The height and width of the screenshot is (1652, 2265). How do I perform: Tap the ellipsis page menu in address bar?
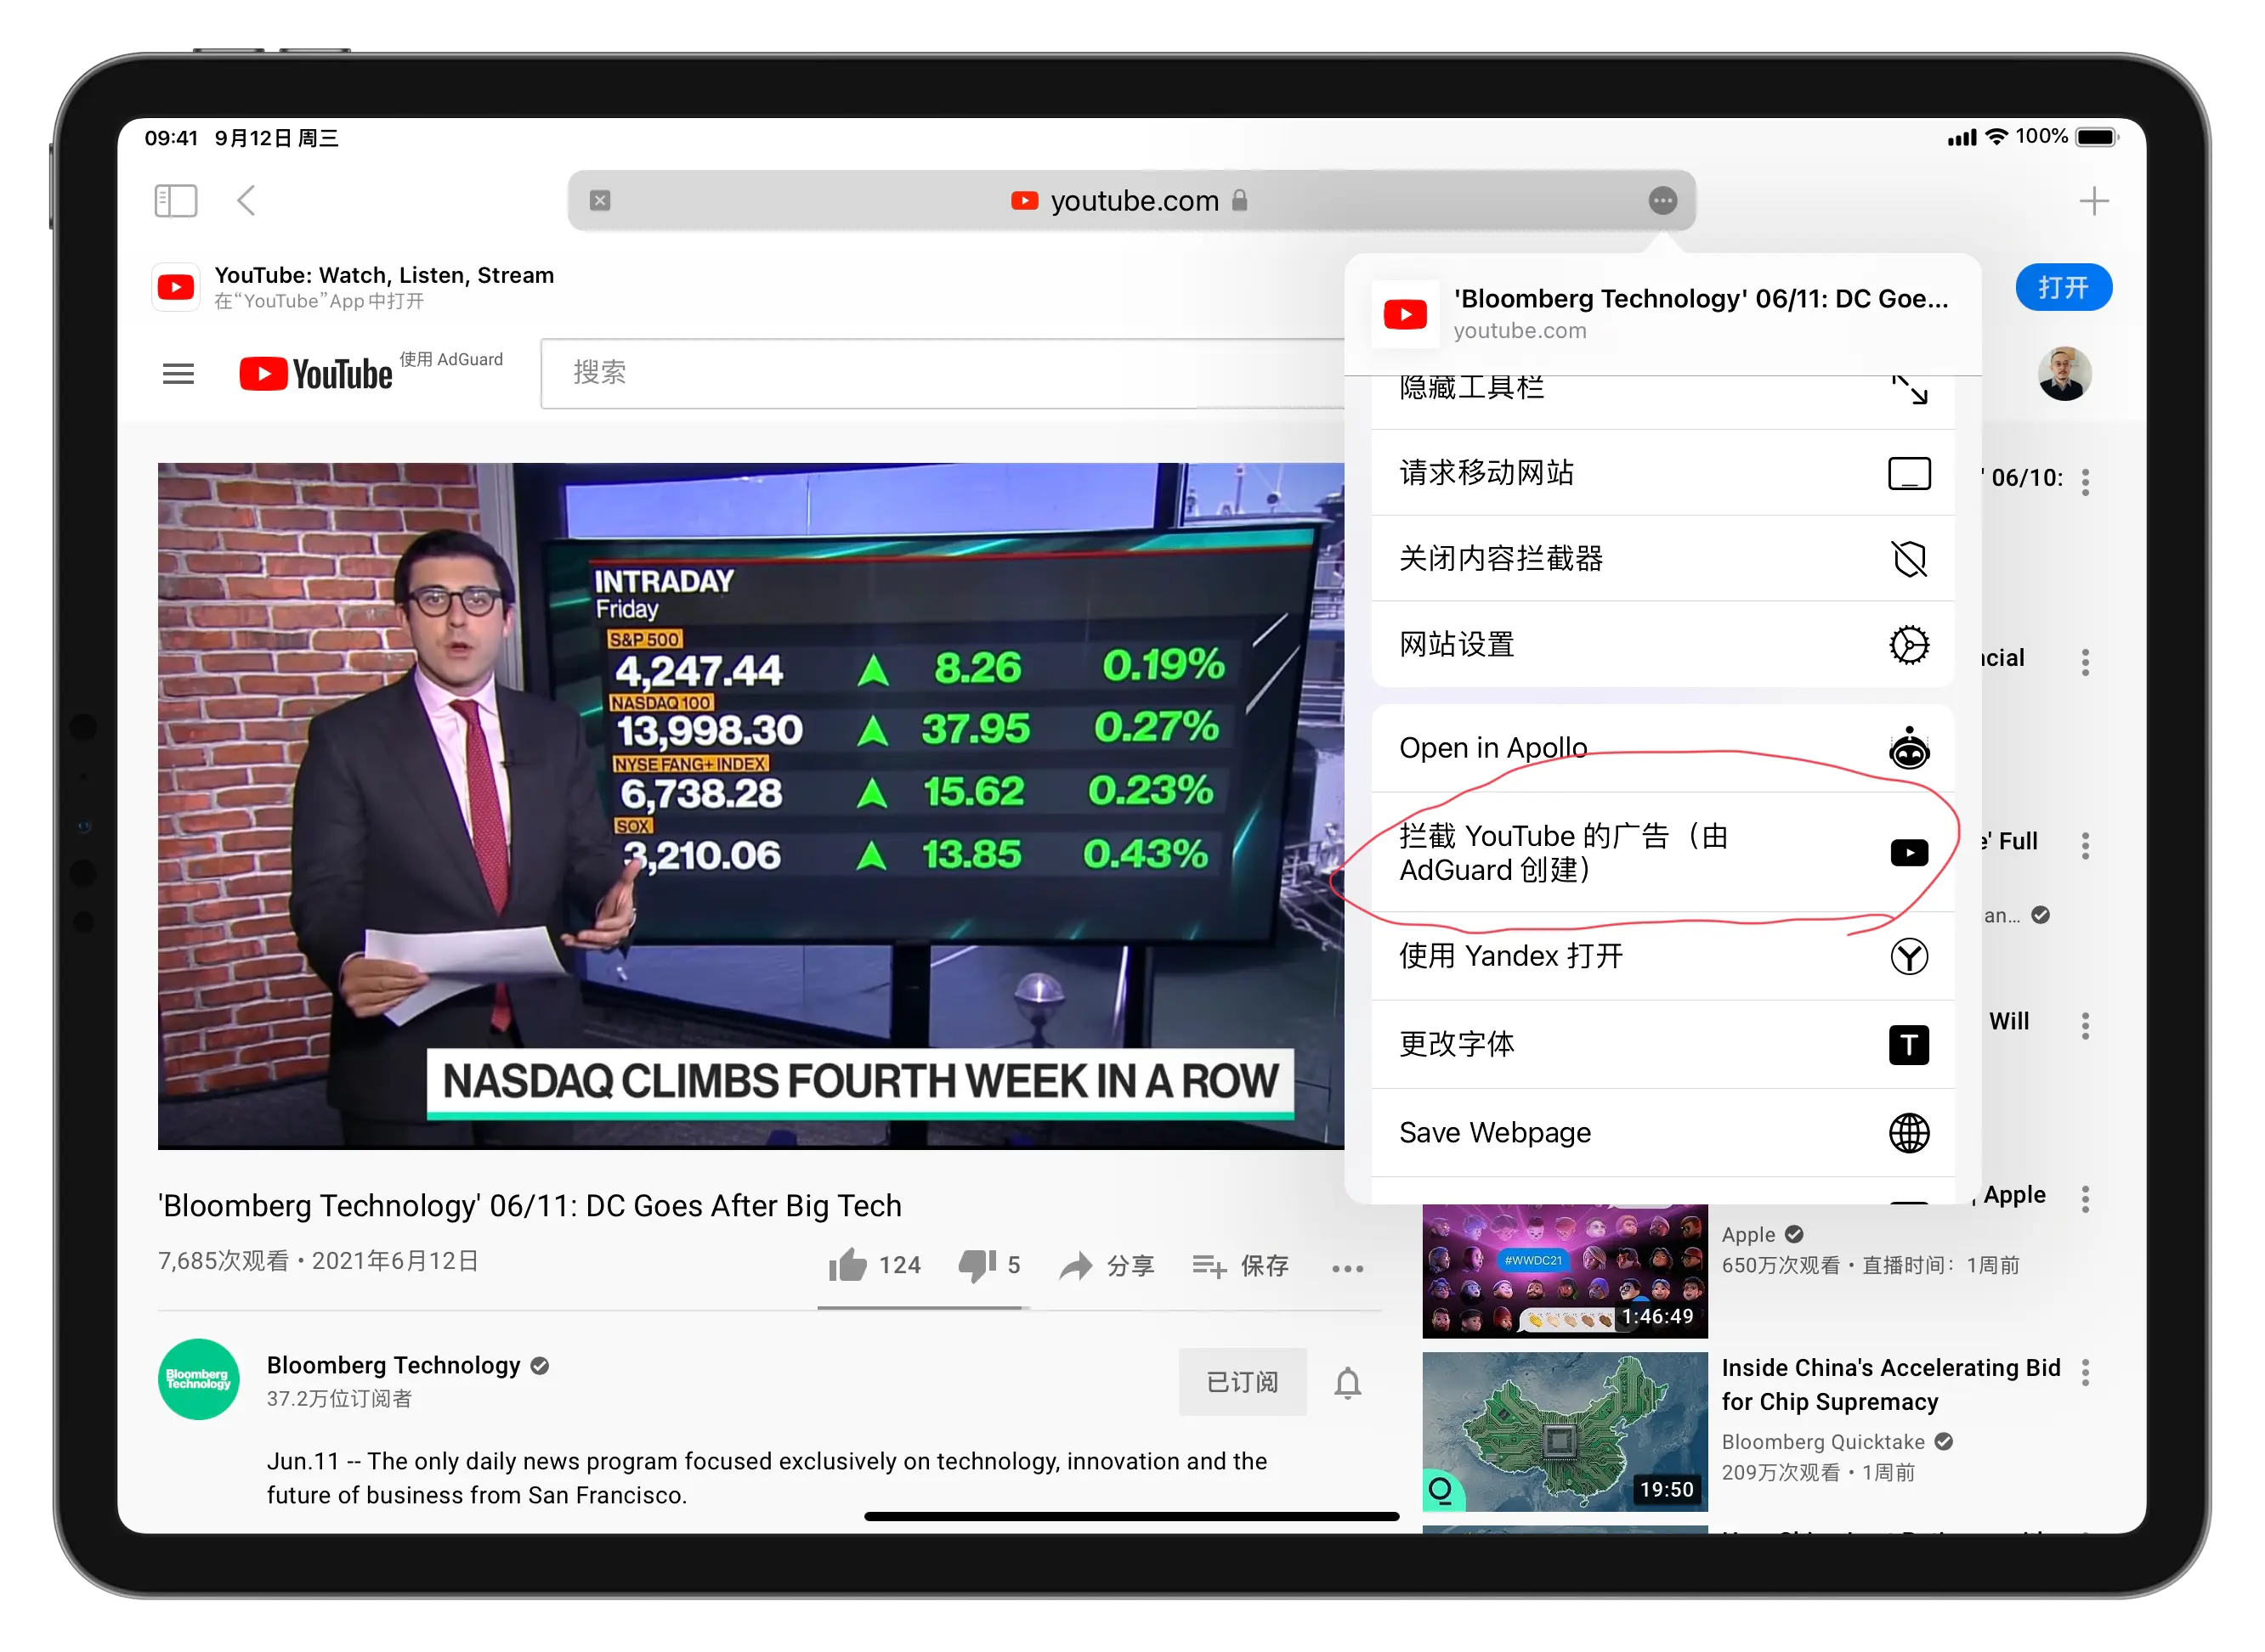(x=1662, y=201)
